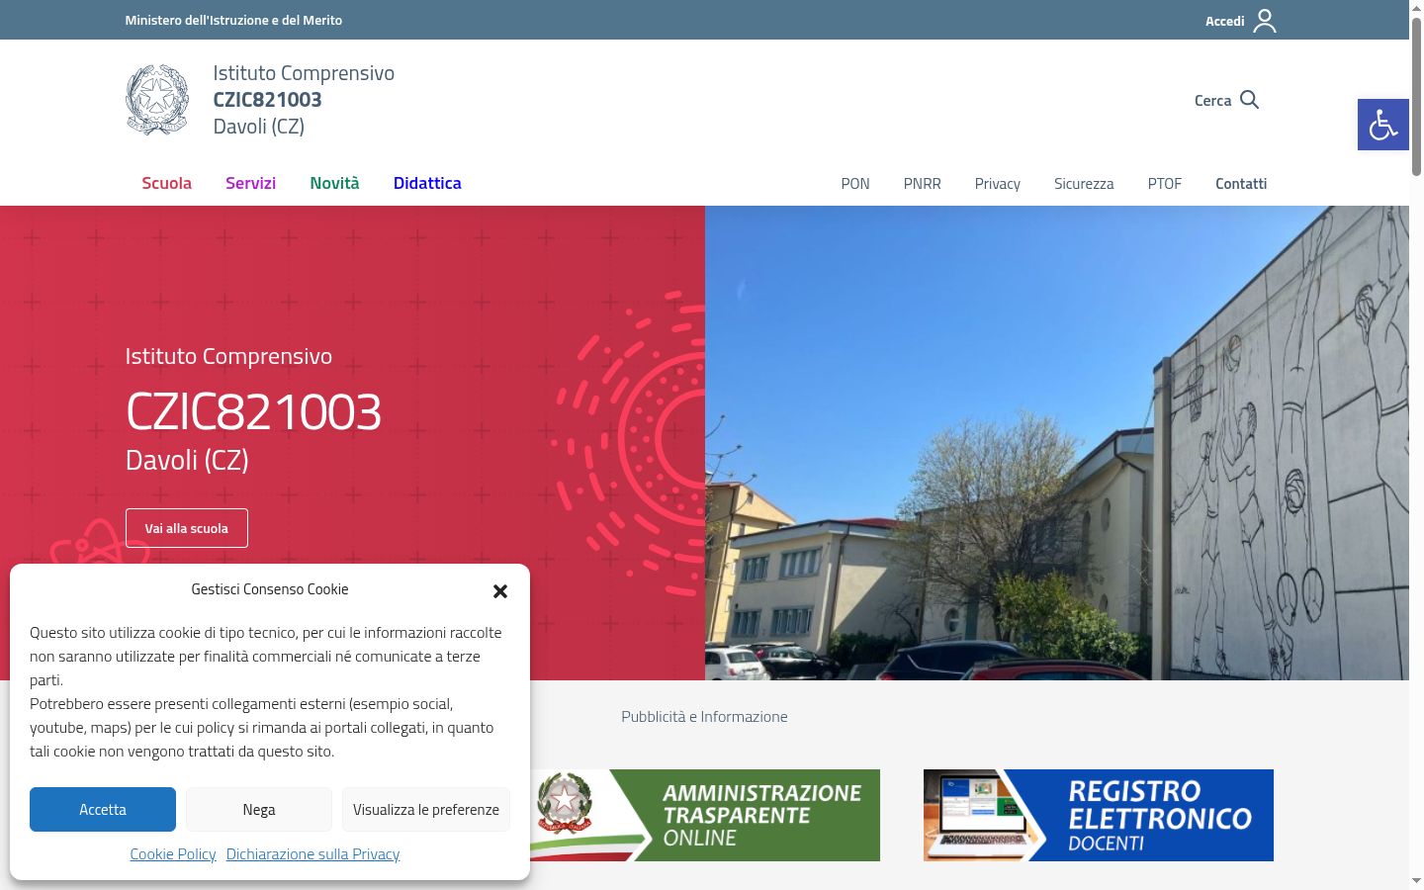Open the Scuola menu
Screen dimensions: 1424x890
coord(166,183)
